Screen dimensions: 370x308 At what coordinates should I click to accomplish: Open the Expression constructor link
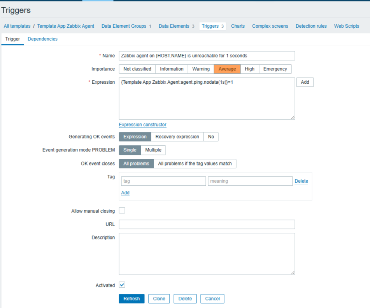coord(142,125)
